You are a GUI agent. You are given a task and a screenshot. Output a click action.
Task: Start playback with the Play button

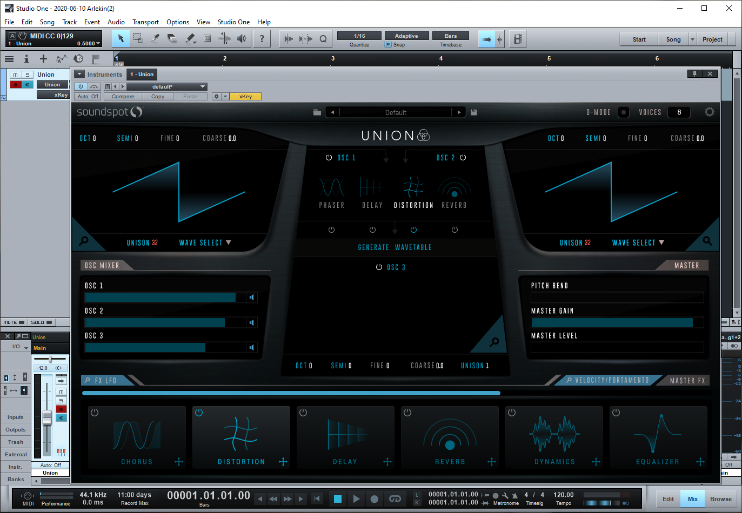356,499
